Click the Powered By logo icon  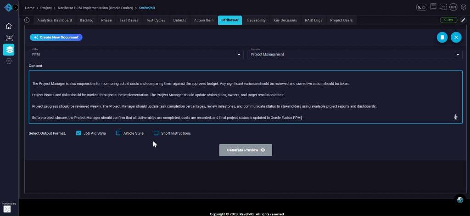pyautogui.click(x=7, y=209)
